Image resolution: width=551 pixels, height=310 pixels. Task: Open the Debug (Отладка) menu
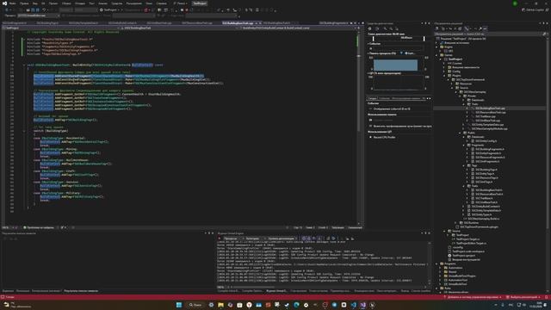[x=80, y=3]
